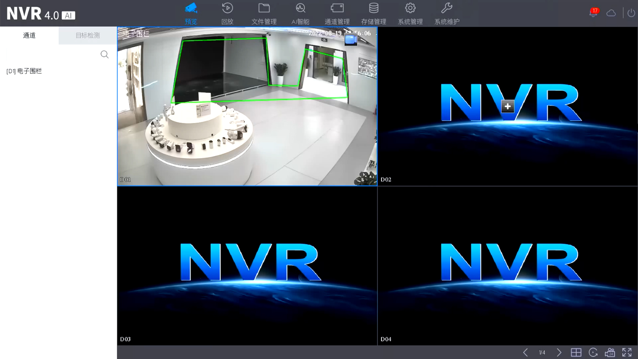
Task: Open the 文件管理 file management menu
Action: (264, 14)
